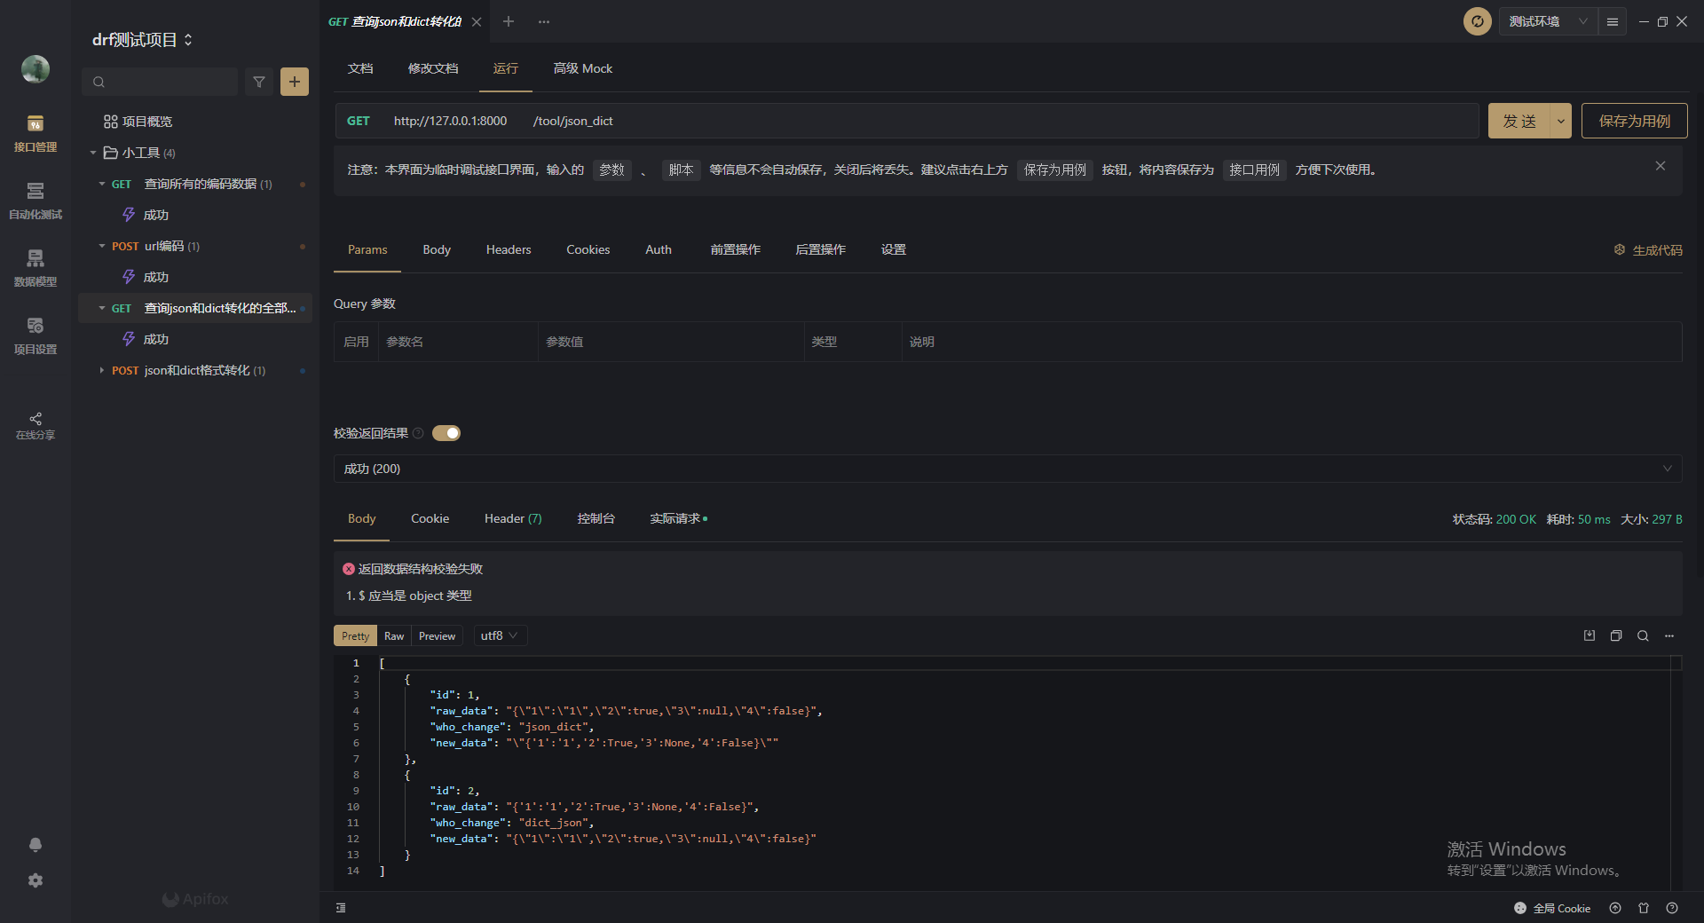Click the notification bell icon
Viewport: 1704px width, 923px height.
(x=35, y=845)
